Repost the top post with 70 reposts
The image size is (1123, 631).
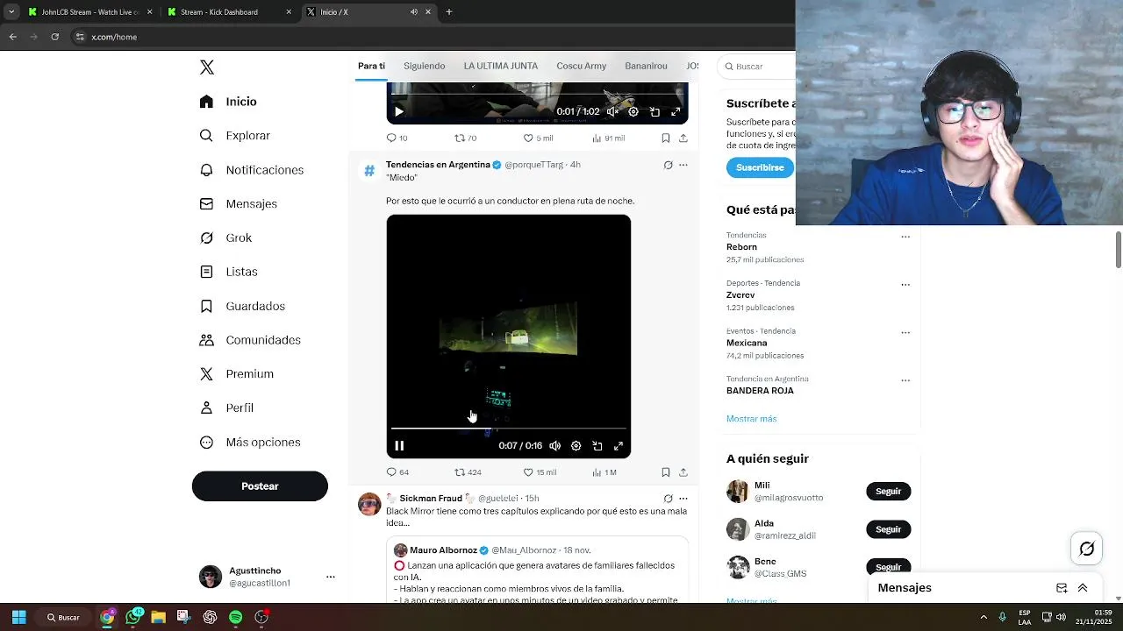465,138
